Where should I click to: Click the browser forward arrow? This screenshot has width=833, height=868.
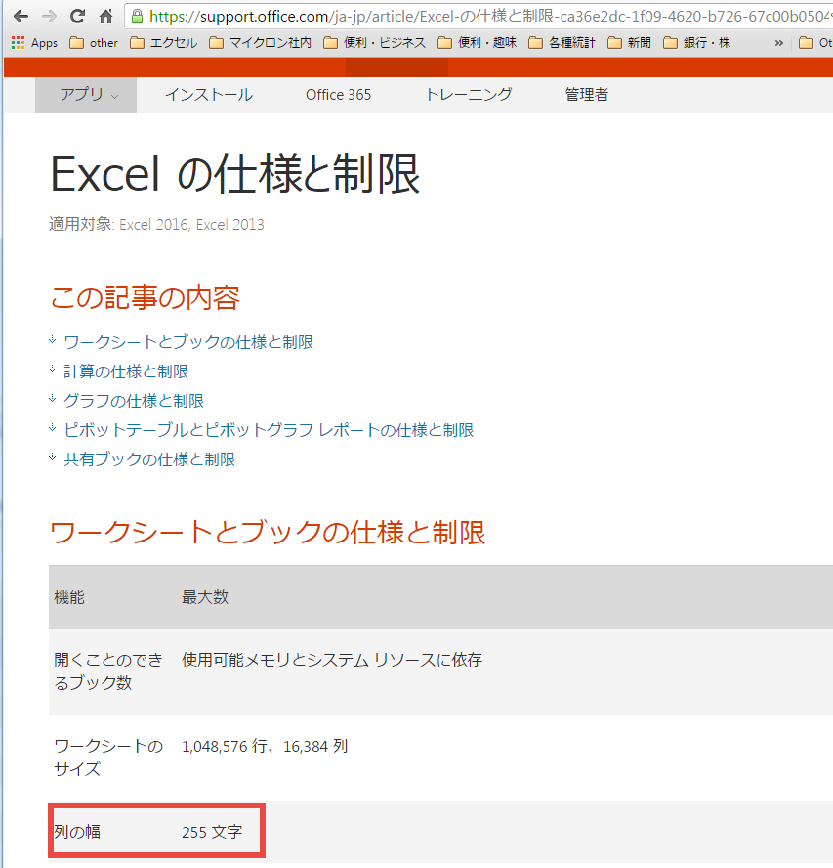click(49, 17)
